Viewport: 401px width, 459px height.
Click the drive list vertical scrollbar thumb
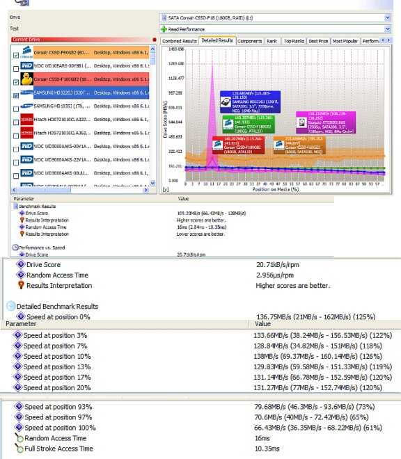[152, 59]
